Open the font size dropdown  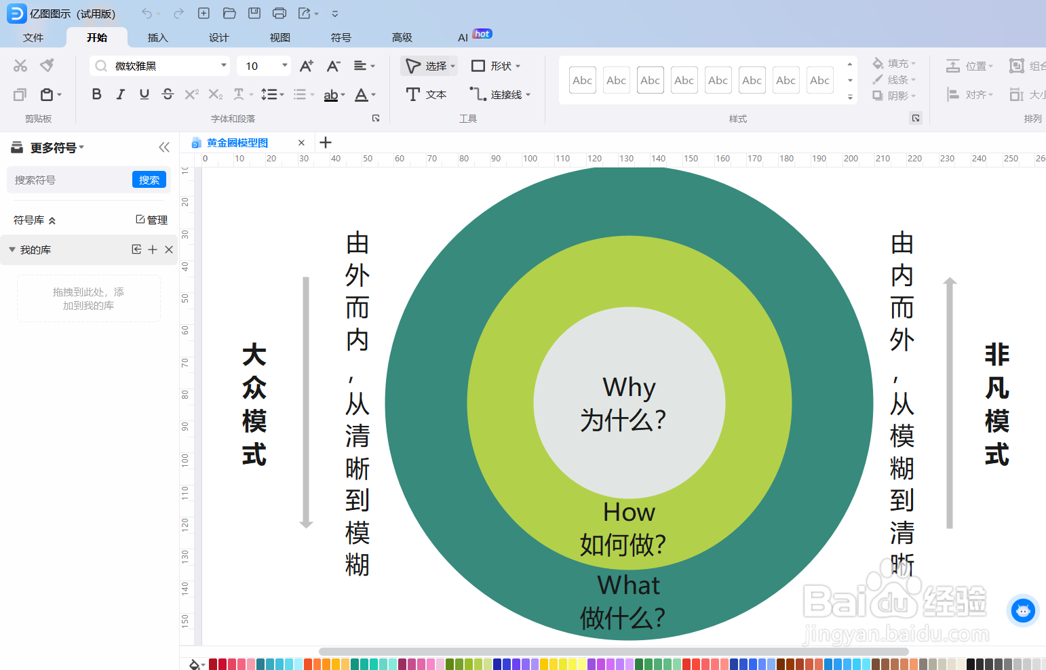coord(284,66)
